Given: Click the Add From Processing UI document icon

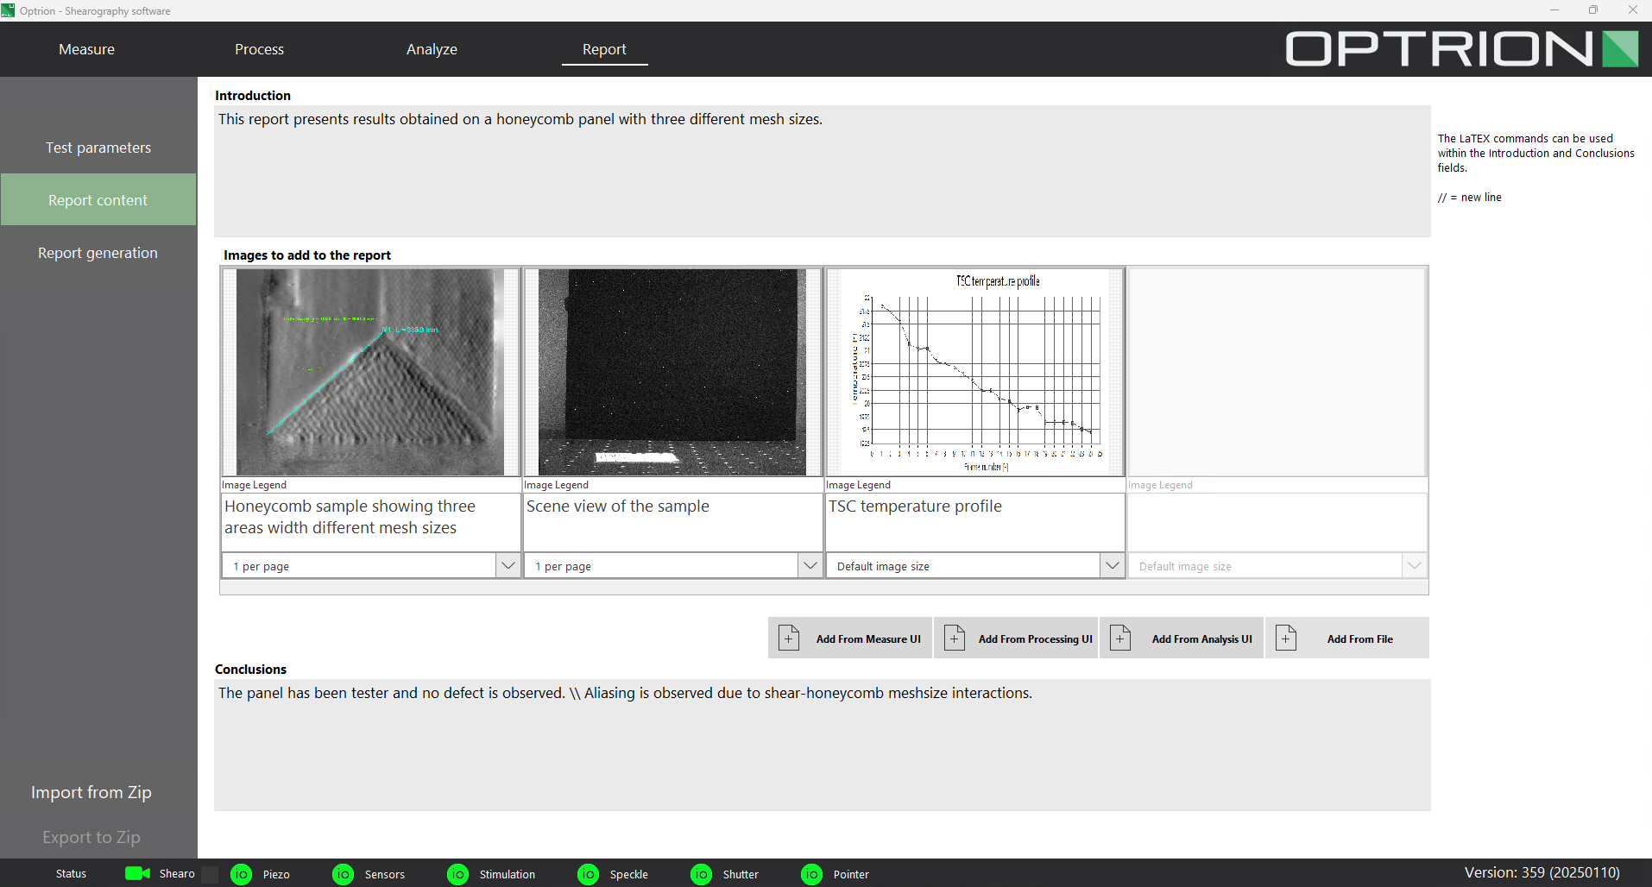Looking at the screenshot, I should [955, 638].
